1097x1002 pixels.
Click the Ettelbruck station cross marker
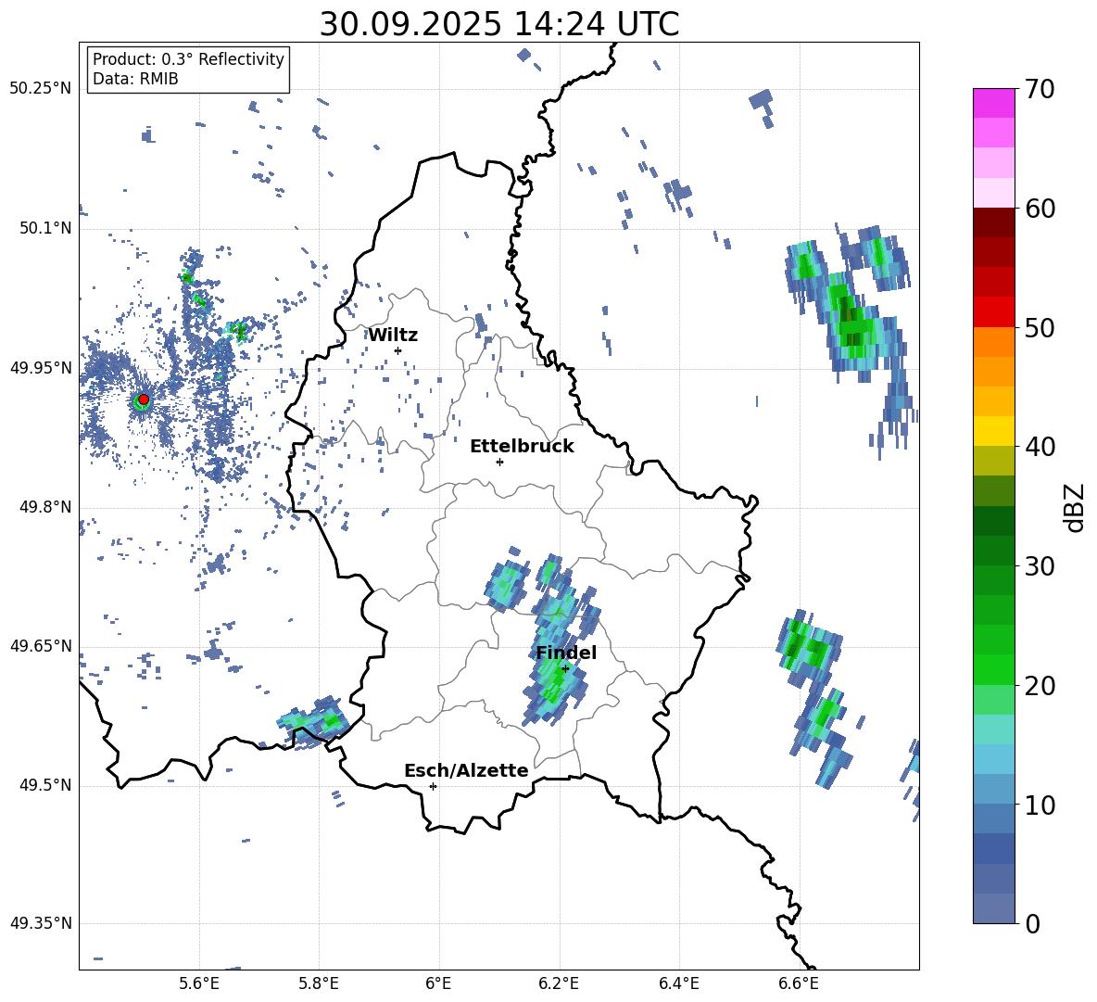[499, 462]
